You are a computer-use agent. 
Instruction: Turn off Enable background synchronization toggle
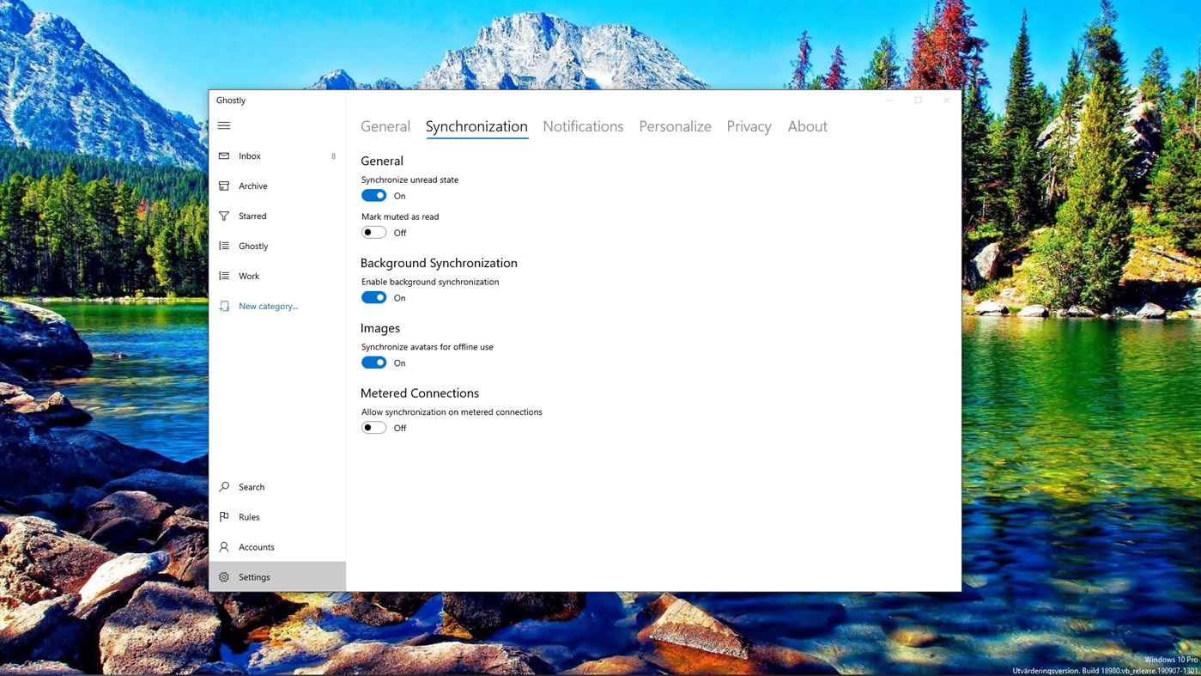pyautogui.click(x=373, y=297)
